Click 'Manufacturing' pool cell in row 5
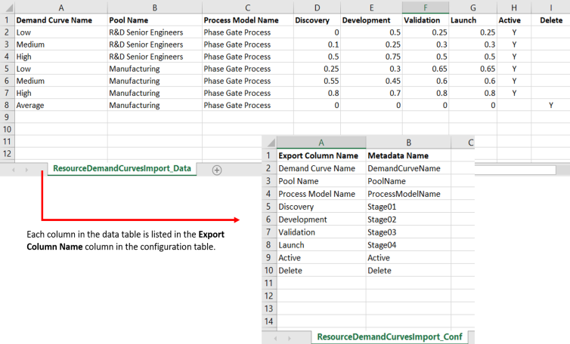 [155, 69]
